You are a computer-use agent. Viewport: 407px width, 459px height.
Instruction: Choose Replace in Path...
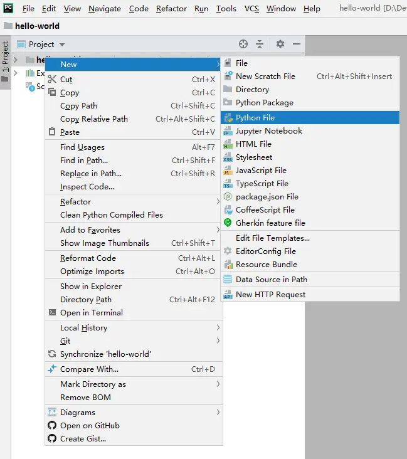133,173
